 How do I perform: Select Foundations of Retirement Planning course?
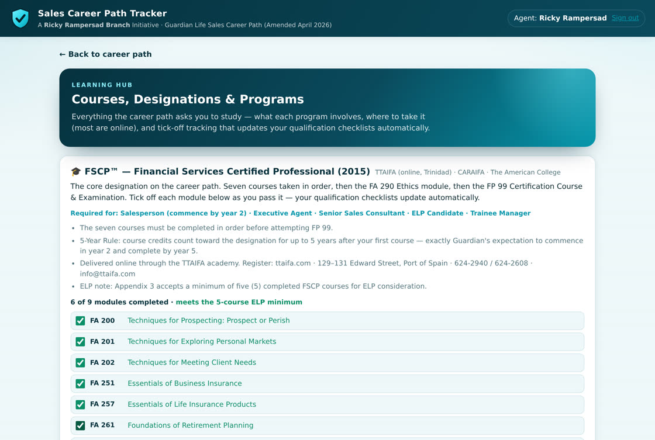[x=191, y=425]
